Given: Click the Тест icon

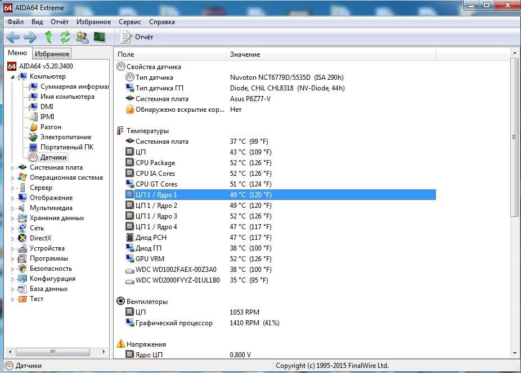Looking at the screenshot, I should point(23,299).
